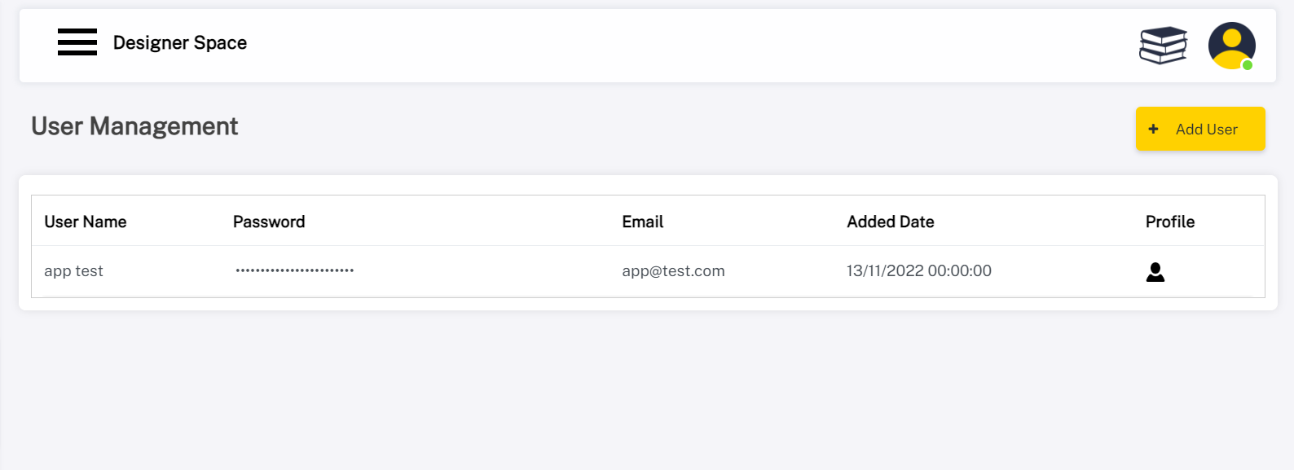The image size is (1294, 470).
Task: Select the app@test.com email cell
Action: point(673,271)
